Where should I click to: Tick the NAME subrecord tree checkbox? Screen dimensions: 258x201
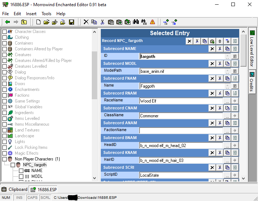(x=21, y=171)
